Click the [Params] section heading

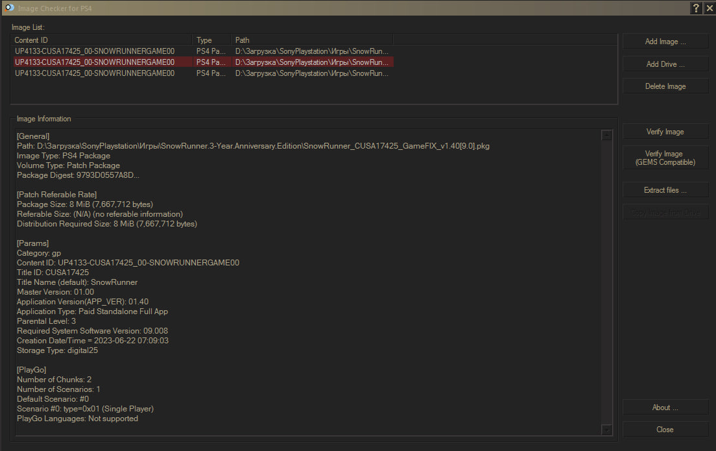pyautogui.click(x=33, y=243)
